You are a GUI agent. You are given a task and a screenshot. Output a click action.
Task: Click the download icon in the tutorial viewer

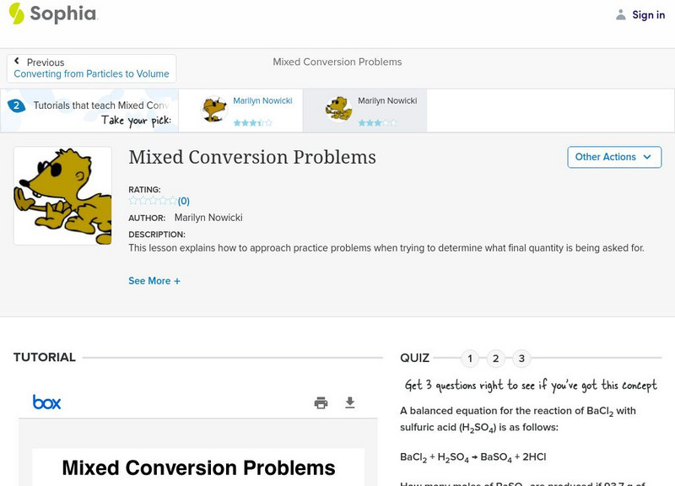[x=351, y=403]
